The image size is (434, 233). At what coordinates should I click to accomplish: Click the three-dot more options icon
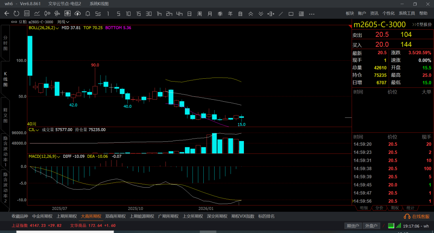click(x=312, y=14)
